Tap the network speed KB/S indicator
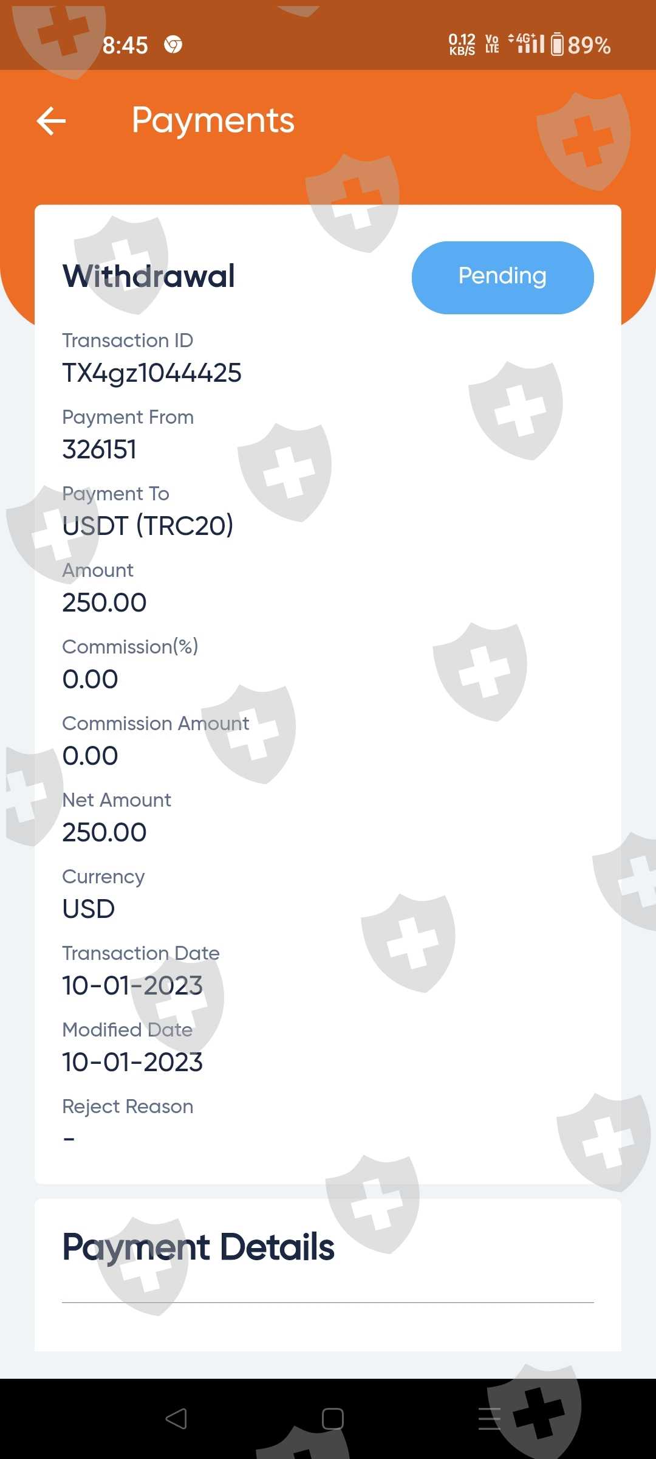 pyautogui.click(x=462, y=44)
